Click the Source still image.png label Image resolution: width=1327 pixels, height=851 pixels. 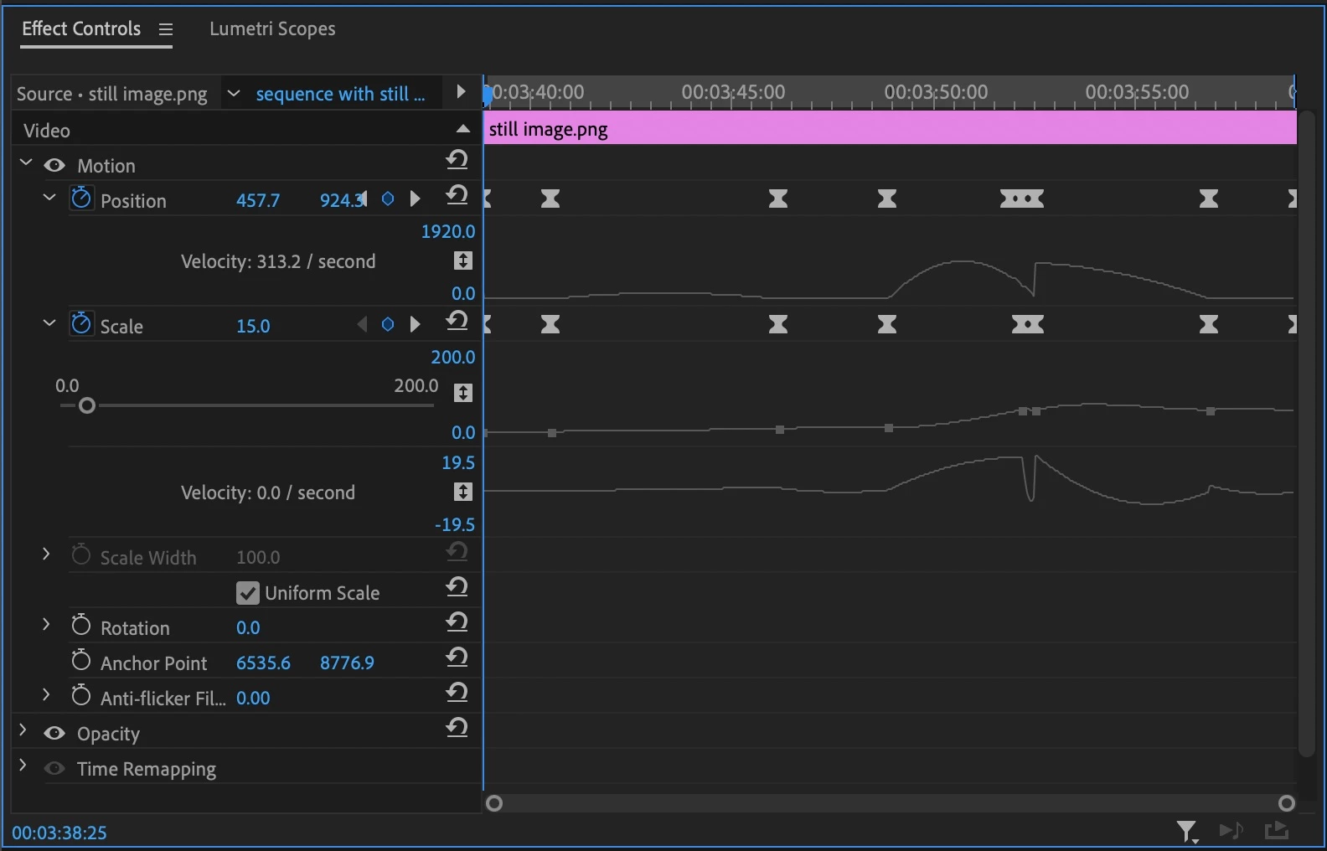[112, 94]
